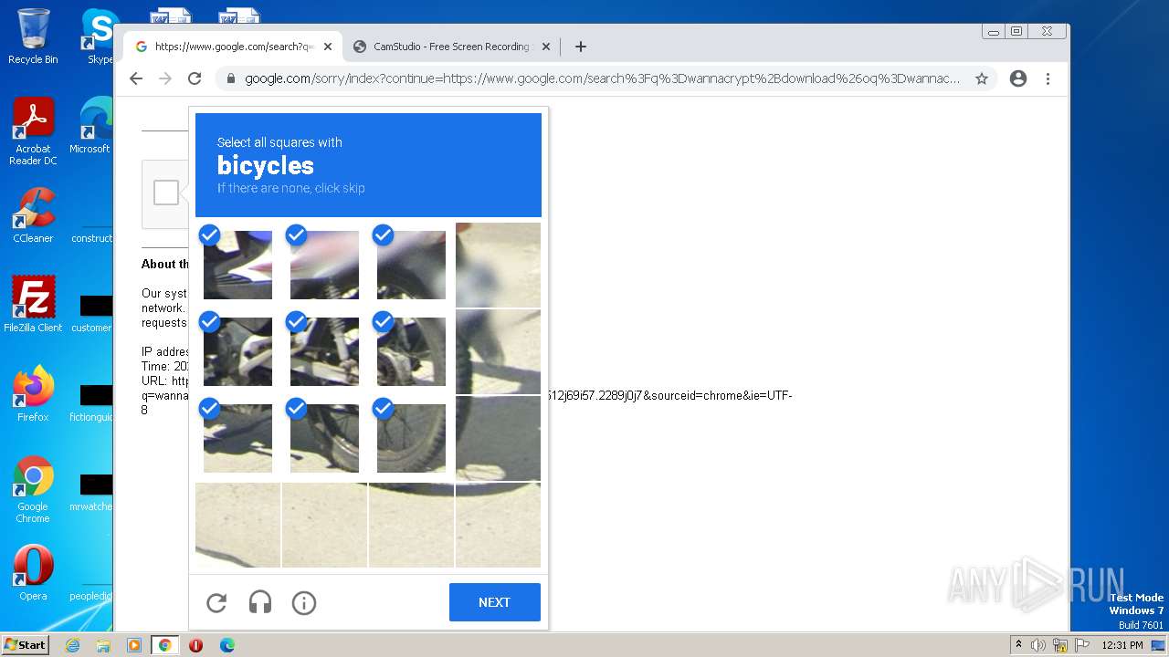The height and width of the screenshot is (657, 1169).
Task: Click the NEXT button in the captcha
Action: pyautogui.click(x=494, y=602)
